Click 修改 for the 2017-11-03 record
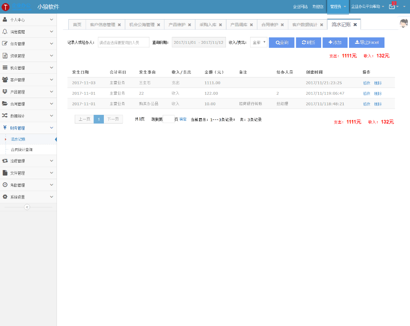Viewport: 410px width, 326px height. [x=367, y=83]
